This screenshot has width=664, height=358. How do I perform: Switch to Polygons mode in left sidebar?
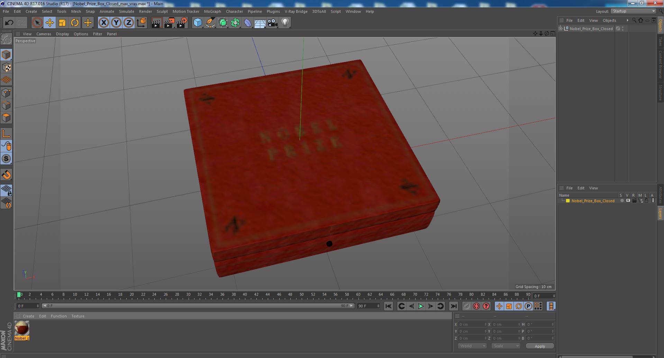pyautogui.click(x=6, y=118)
